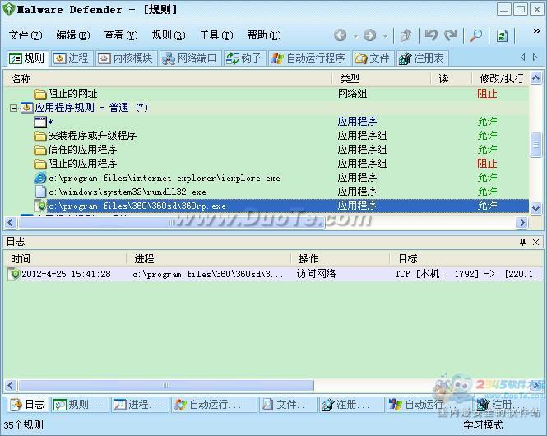This screenshot has width=547, height=436.
Task: Open the 文件(F) menu
Action: click(x=25, y=35)
